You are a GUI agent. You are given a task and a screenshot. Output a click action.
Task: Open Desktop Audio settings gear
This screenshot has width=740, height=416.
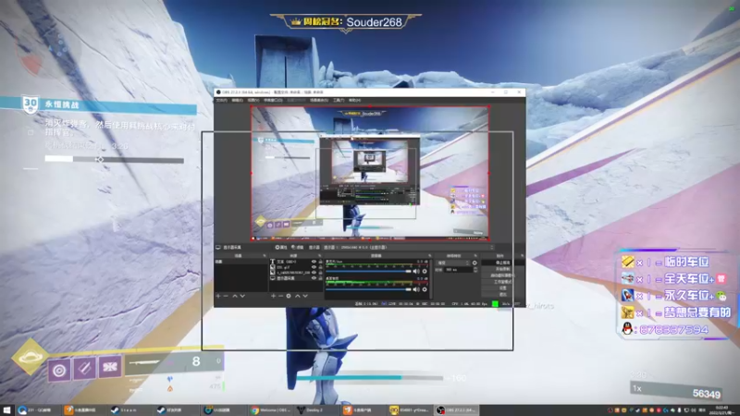click(425, 289)
